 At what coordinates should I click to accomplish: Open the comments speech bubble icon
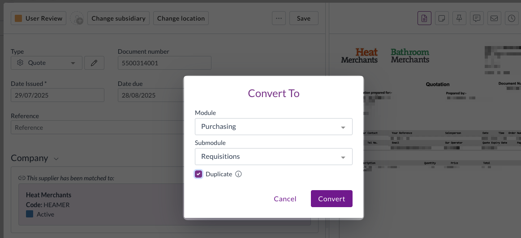click(x=477, y=18)
